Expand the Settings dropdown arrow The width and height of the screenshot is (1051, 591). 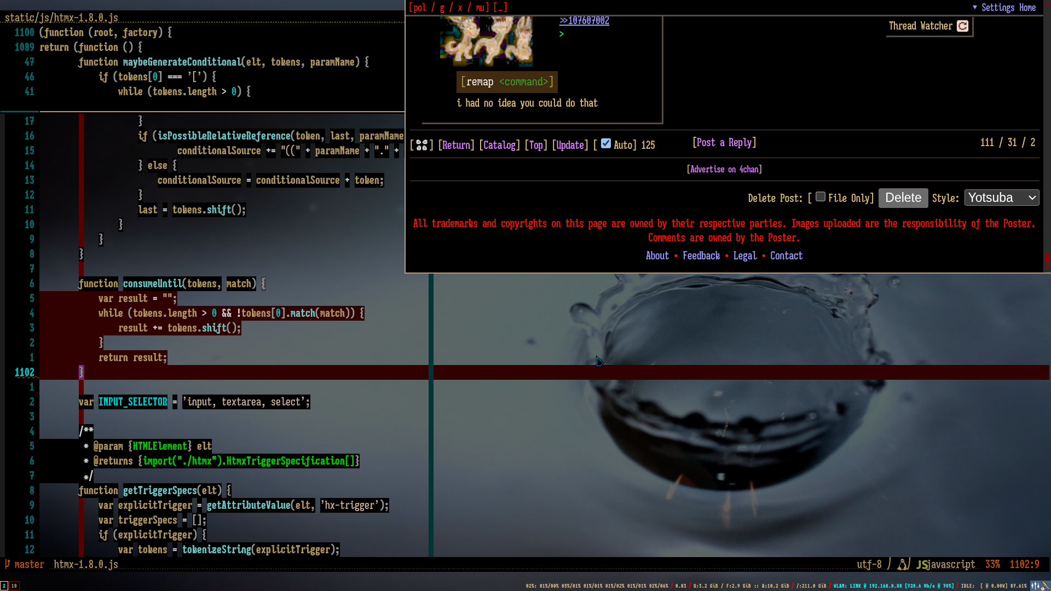(975, 7)
